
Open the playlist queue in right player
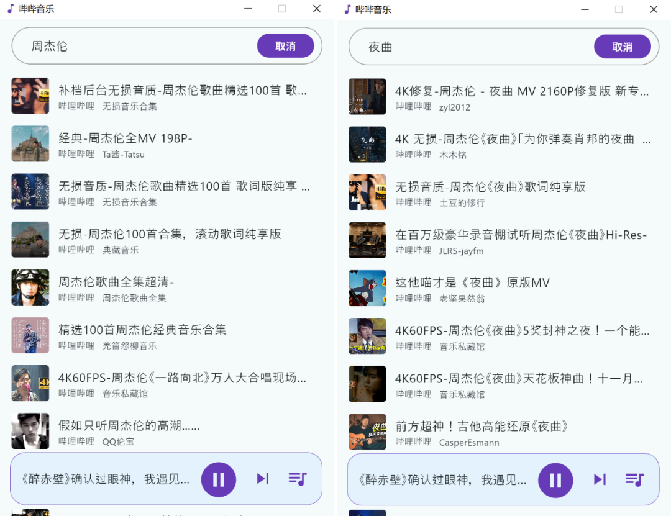point(634,479)
